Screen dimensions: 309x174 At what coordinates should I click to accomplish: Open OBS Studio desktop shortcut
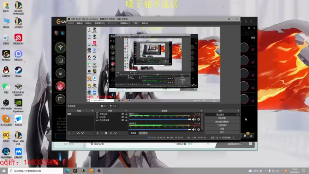(6, 104)
